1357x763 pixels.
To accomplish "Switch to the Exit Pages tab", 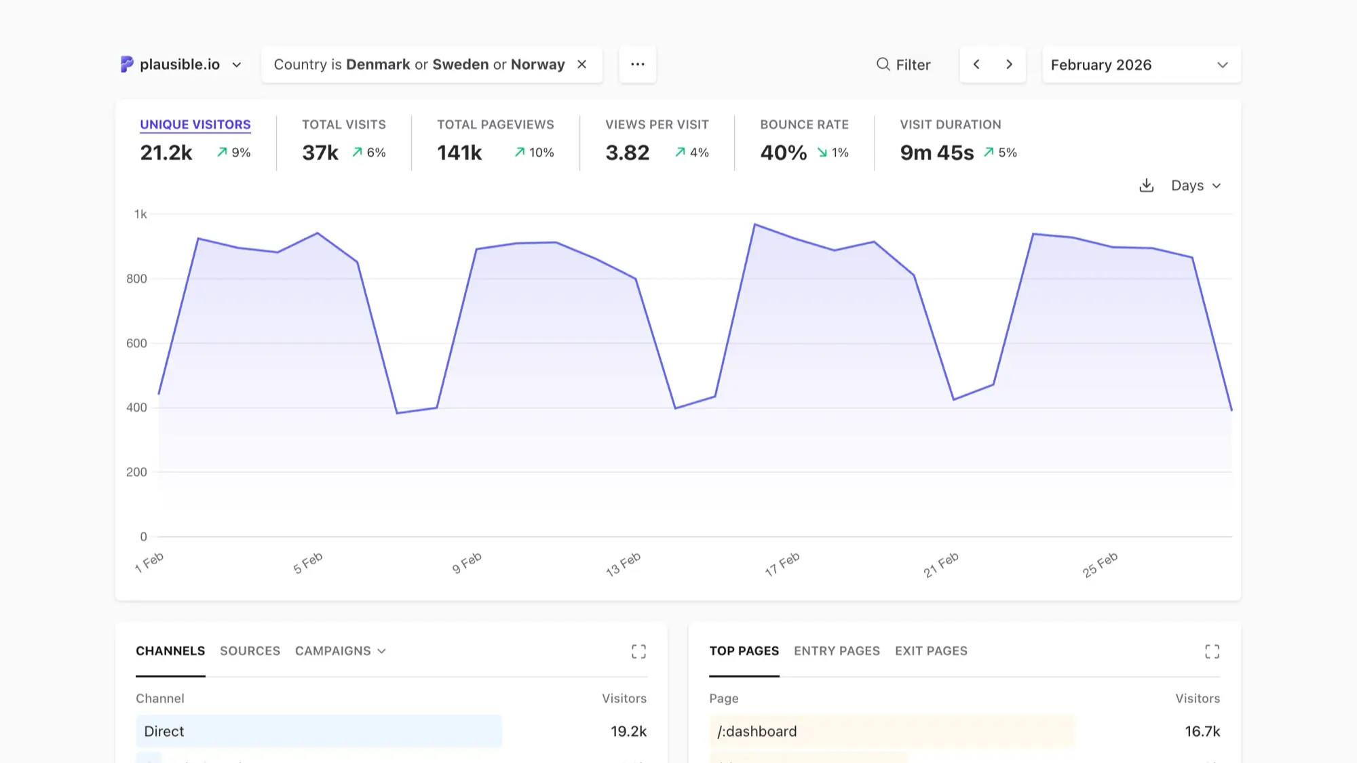I will pyautogui.click(x=931, y=651).
